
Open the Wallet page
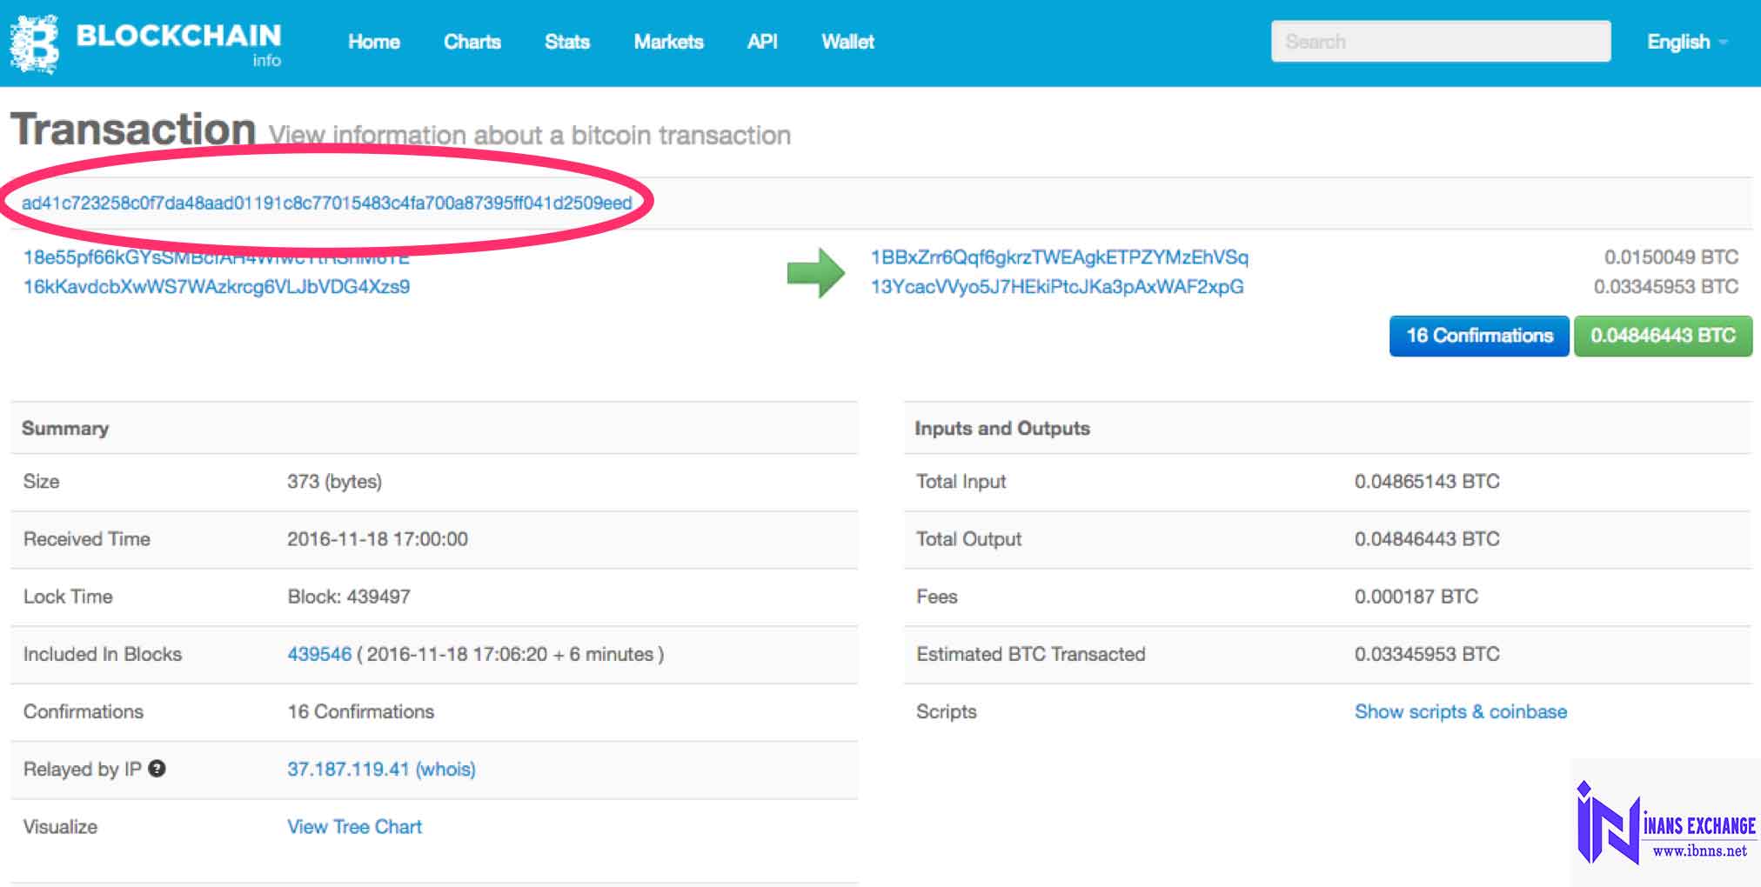pos(848,42)
